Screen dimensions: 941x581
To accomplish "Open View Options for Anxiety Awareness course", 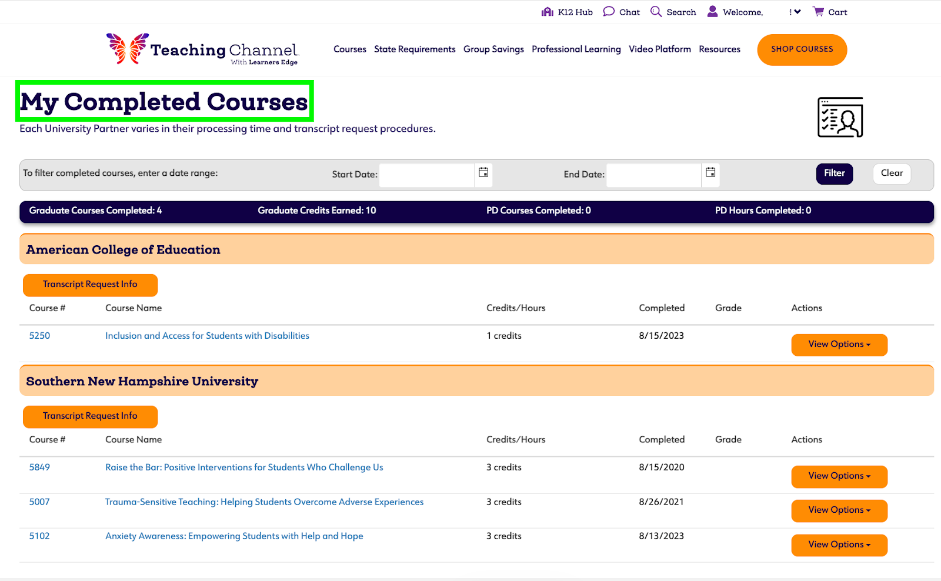I will pos(839,545).
